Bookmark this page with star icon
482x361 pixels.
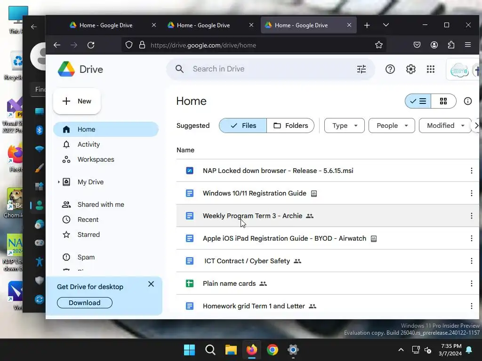click(x=379, y=45)
